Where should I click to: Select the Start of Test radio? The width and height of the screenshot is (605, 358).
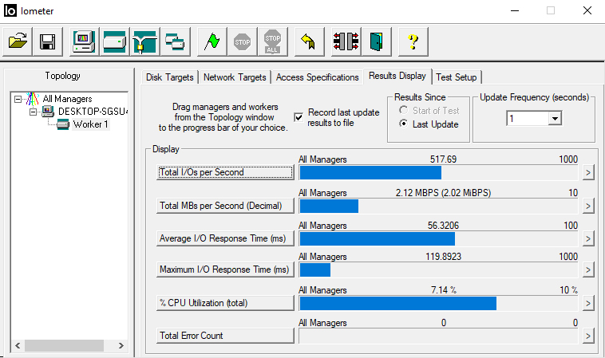pyautogui.click(x=403, y=111)
